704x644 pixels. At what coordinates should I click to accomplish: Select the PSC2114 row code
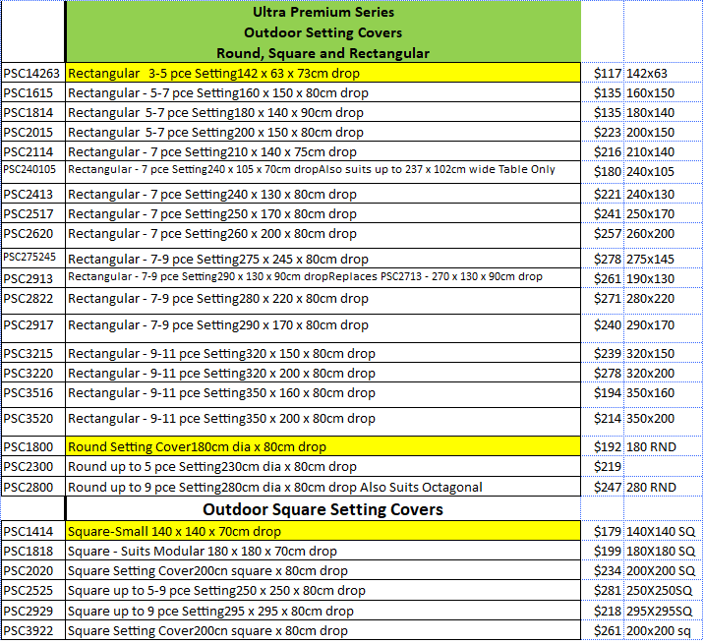(33, 151)
